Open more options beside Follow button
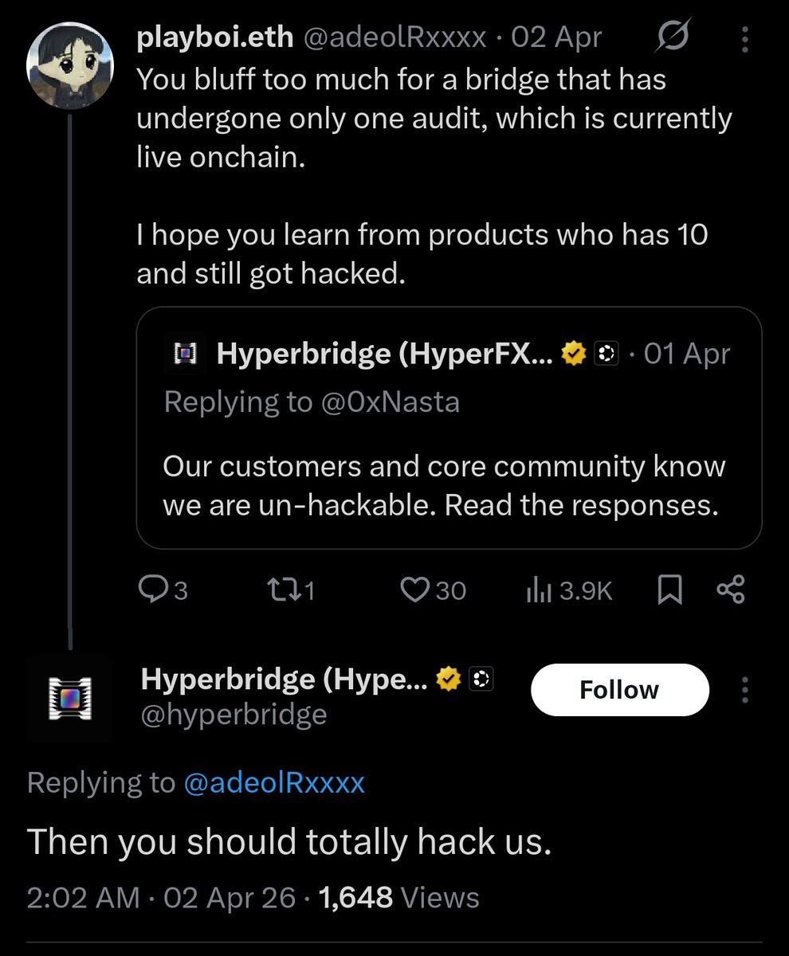Viewport: 789px width, 956px height. point(745,689)
